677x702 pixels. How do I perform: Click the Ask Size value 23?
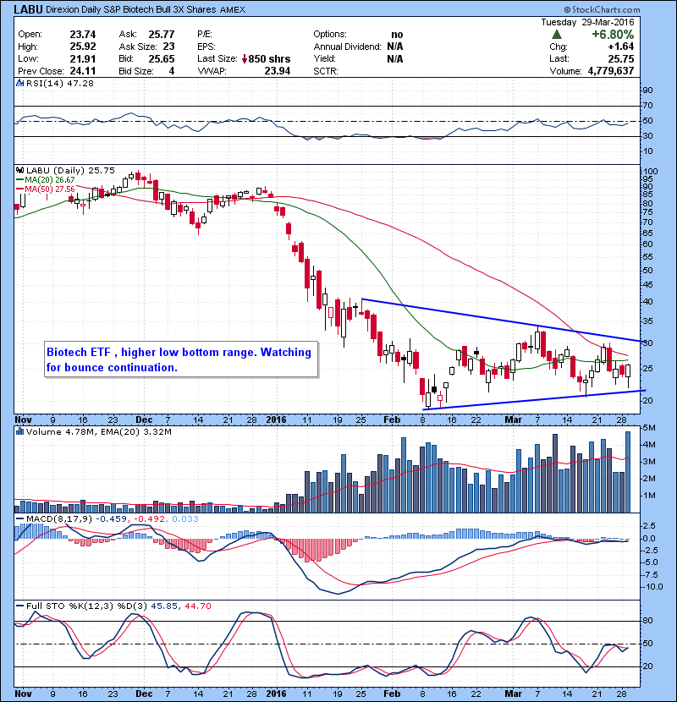pos(168,47)
